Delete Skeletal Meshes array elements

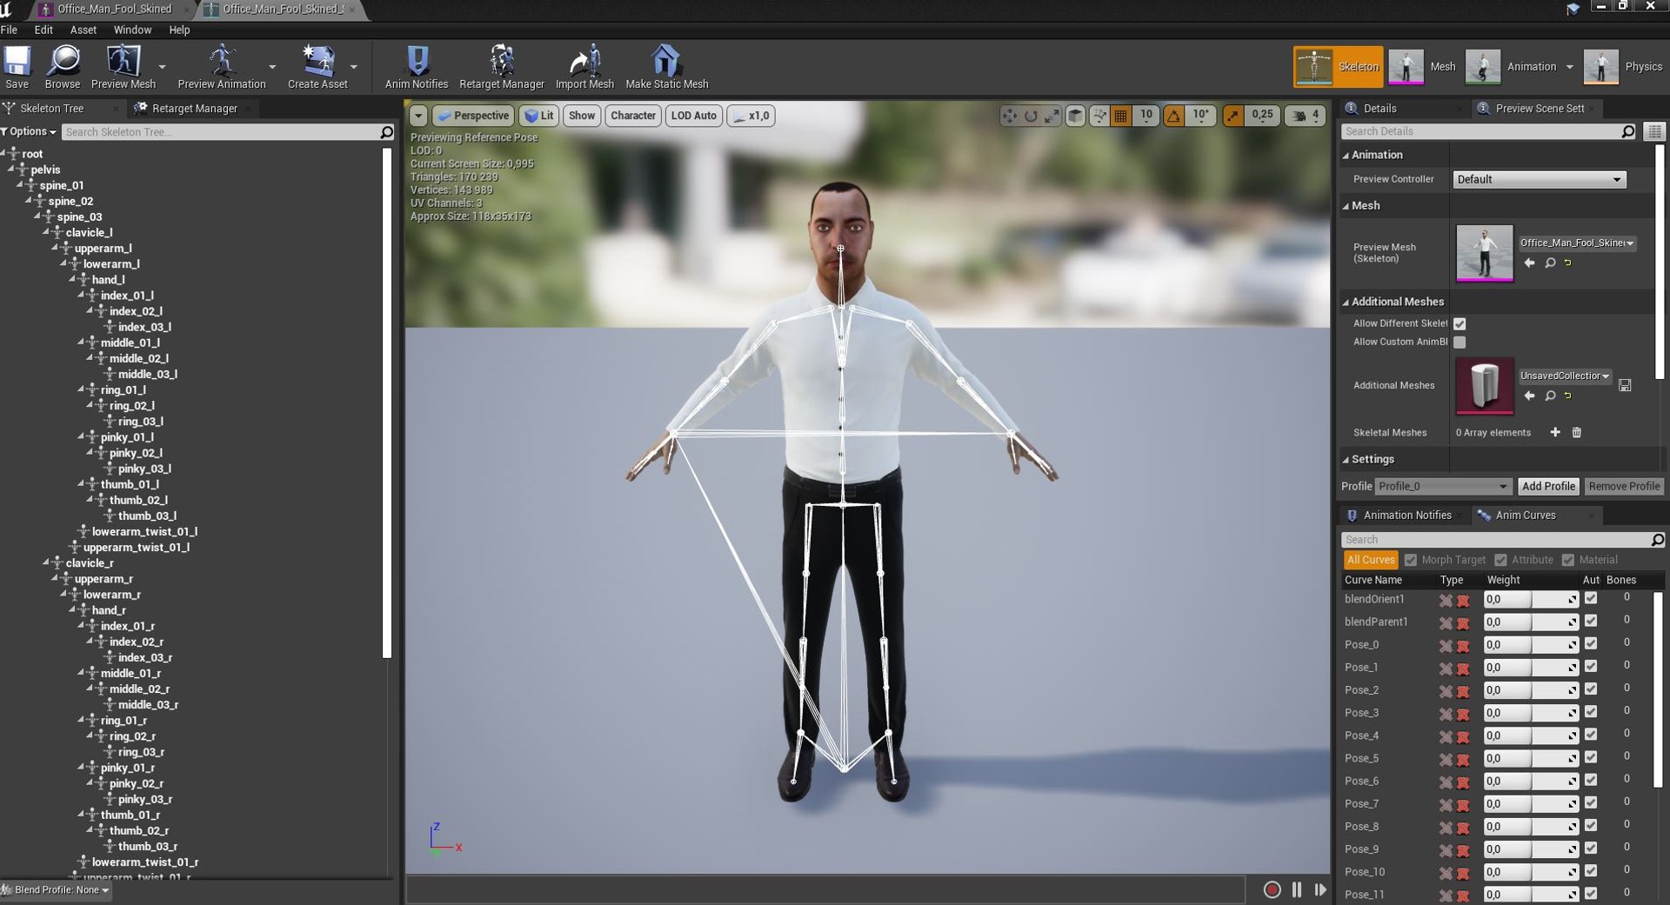tap(1576, 432)
